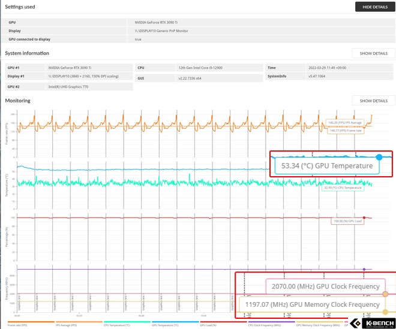Select the Display #1 '3840 × 2160, 150% DPI scaling' value
This screenshot has width=396, height=329.
pos(83,76)
